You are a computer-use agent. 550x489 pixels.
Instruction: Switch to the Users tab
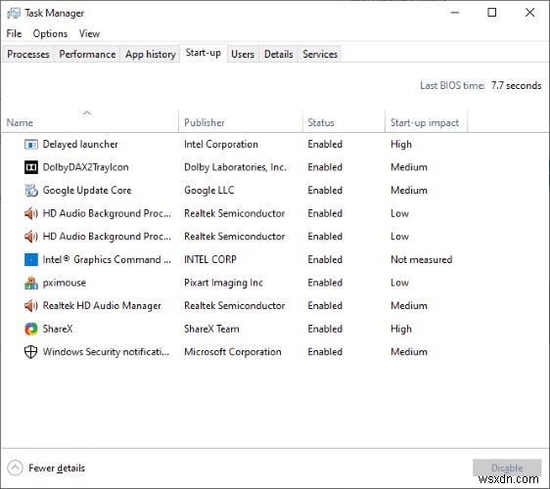243,54
